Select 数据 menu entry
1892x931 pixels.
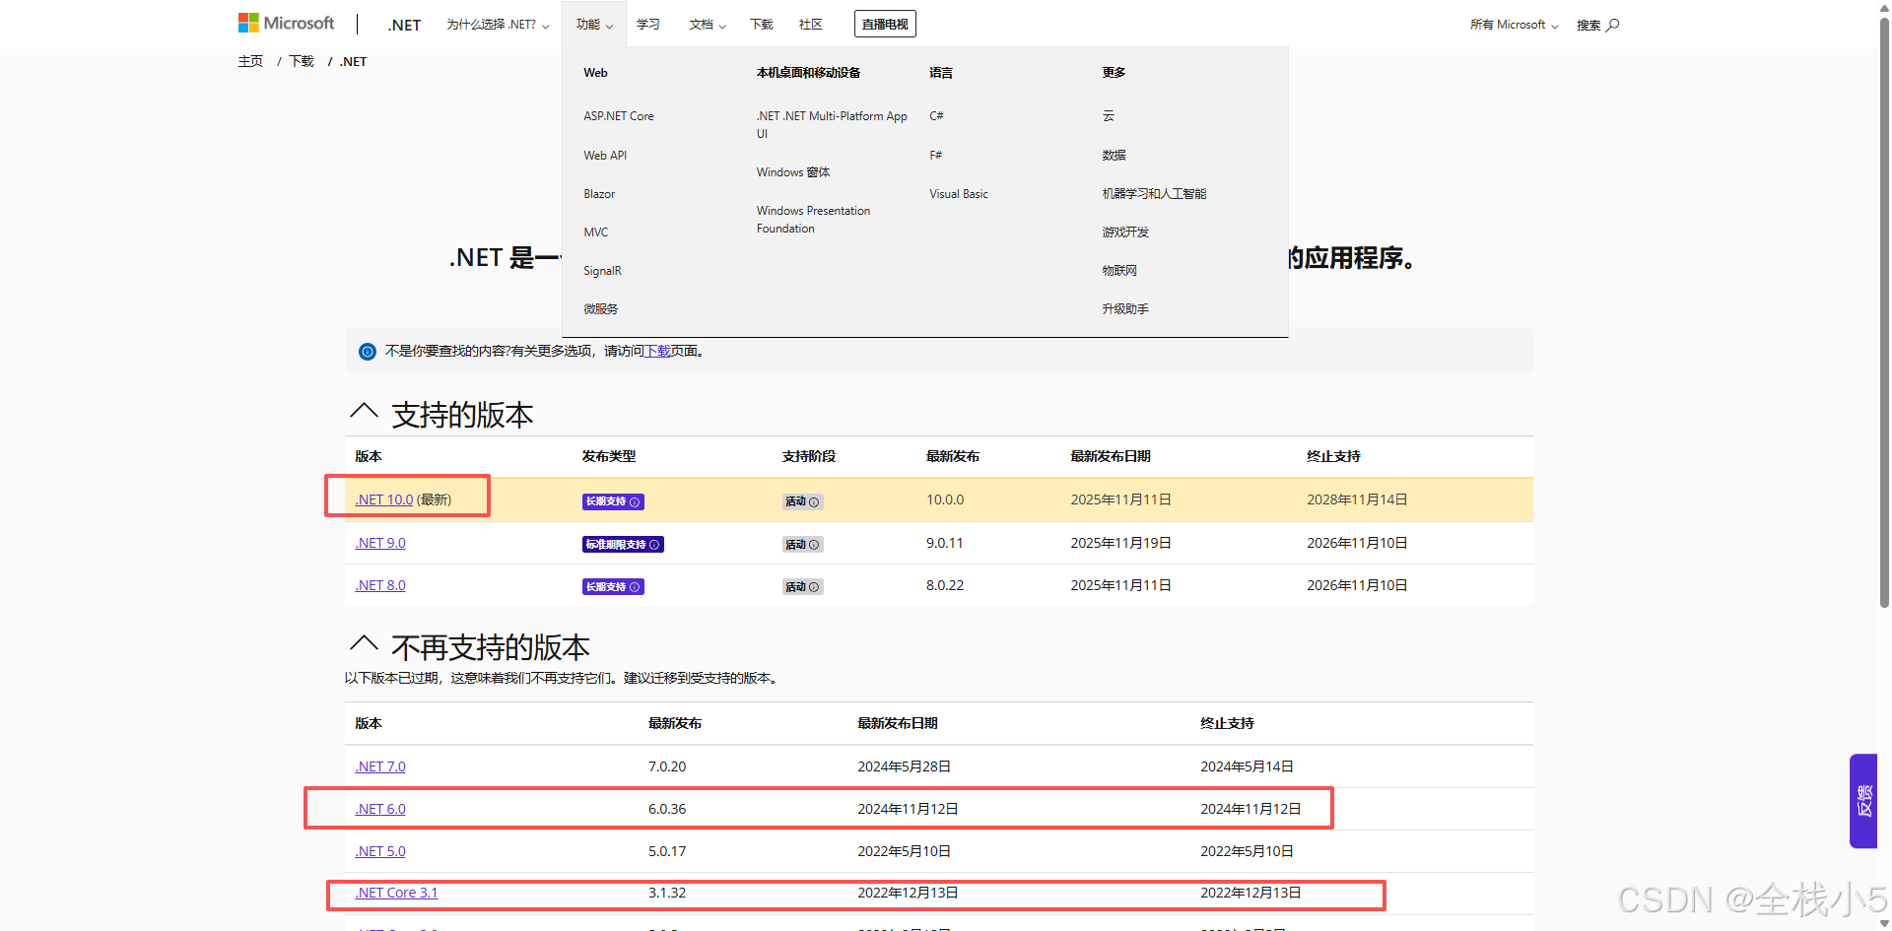[x=1115, y=156]
